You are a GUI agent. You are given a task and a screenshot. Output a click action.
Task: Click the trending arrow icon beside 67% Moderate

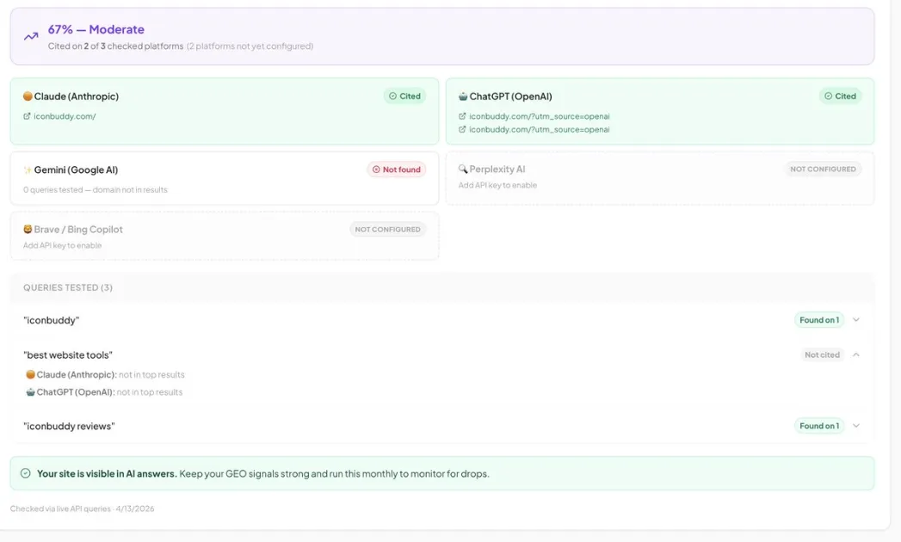(31, 36)
